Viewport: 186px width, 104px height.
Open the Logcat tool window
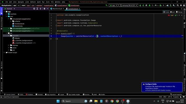pyautogui.click(x=61, y=94)
